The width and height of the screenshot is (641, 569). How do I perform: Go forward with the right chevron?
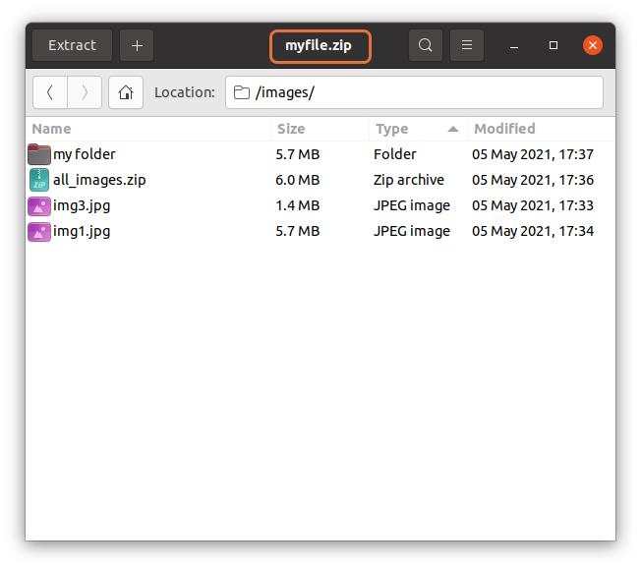tap(85, 92)
